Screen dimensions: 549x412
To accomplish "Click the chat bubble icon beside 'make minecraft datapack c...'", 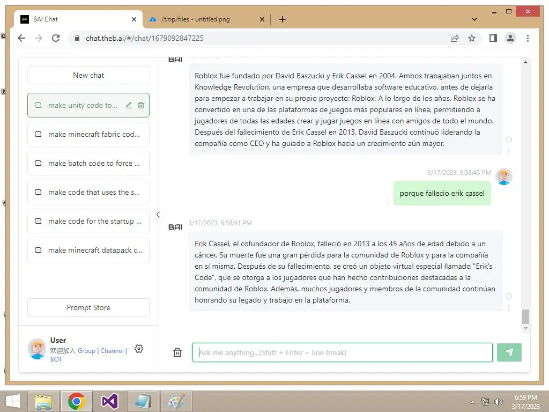I will (x=38, y=250).
